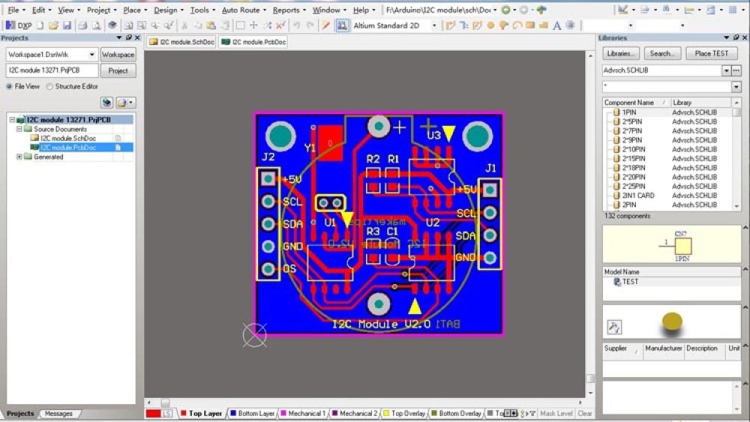Screen dimensions: 750x422
Task: Switch to I2C module.SchDoc tab
Action: coord(181,42)
